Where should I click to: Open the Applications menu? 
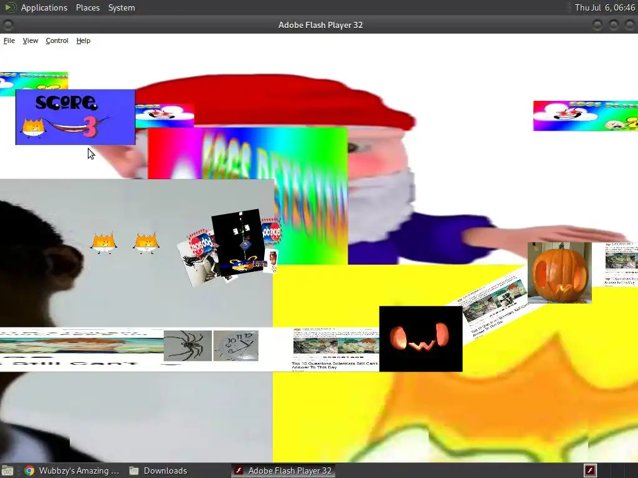(x=44, y=7)
